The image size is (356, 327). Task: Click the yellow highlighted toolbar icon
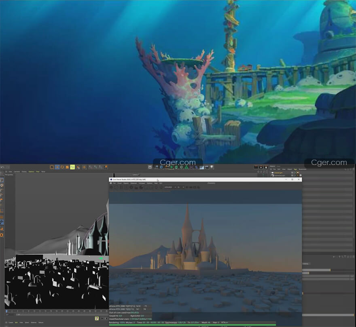click(x=72, y=167)
